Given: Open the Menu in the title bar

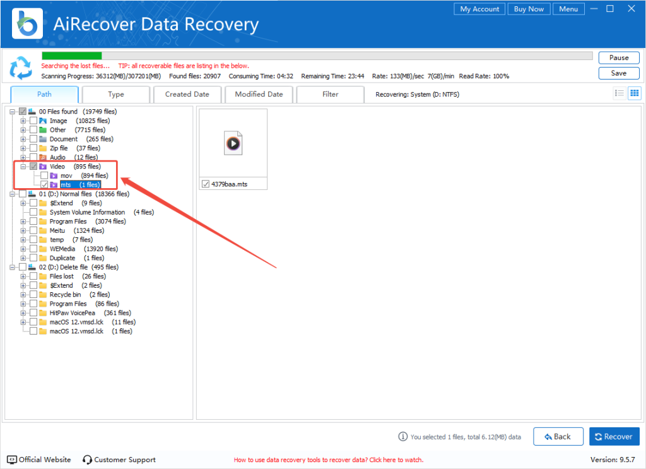Looking at the screenshot, I should 568,9.
